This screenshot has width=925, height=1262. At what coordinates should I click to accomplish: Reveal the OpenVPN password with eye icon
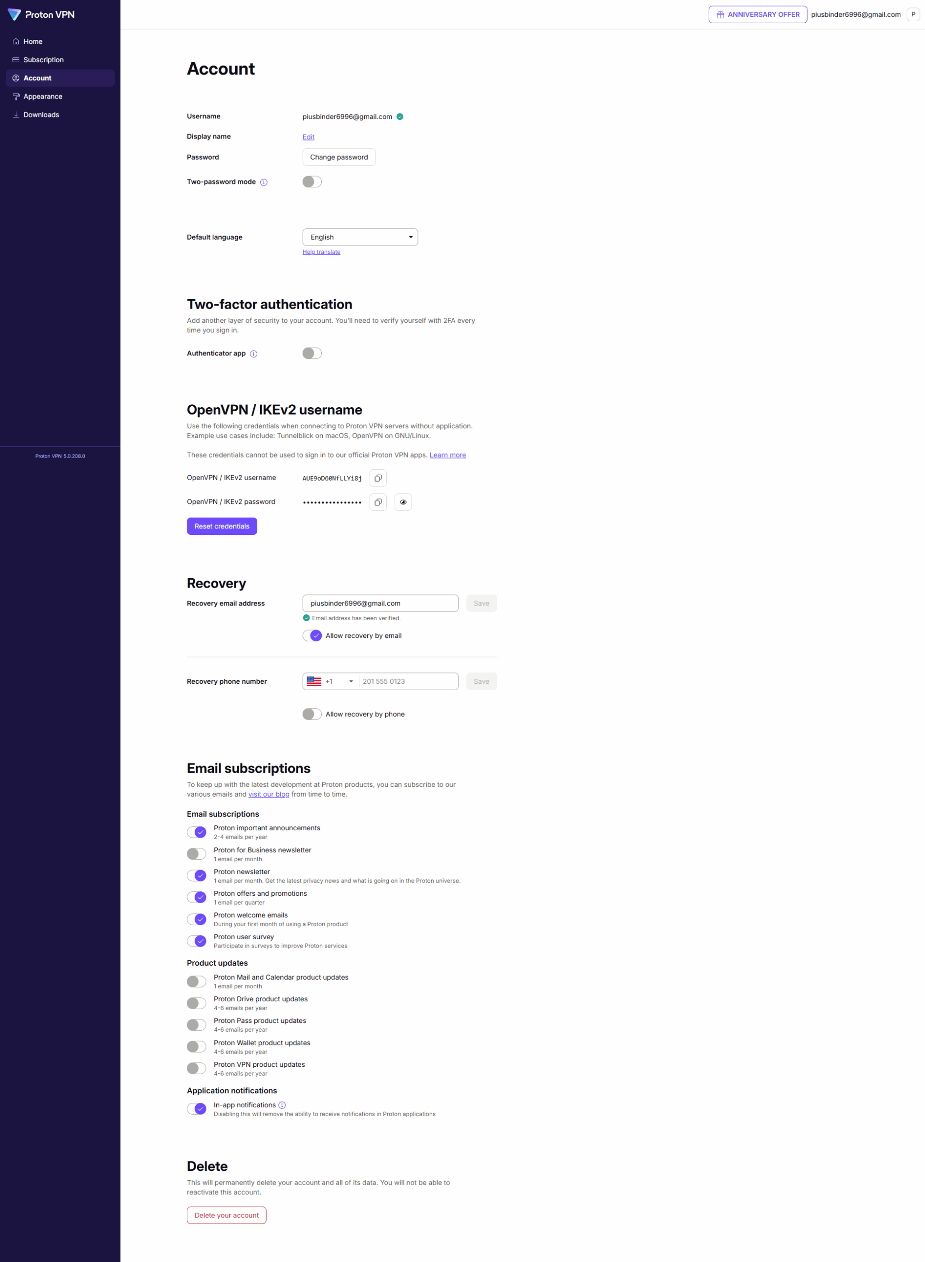[x=403, y=502]
